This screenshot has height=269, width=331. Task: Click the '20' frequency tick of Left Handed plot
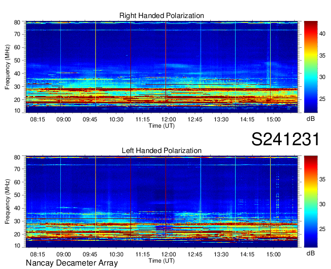[17, 234]
